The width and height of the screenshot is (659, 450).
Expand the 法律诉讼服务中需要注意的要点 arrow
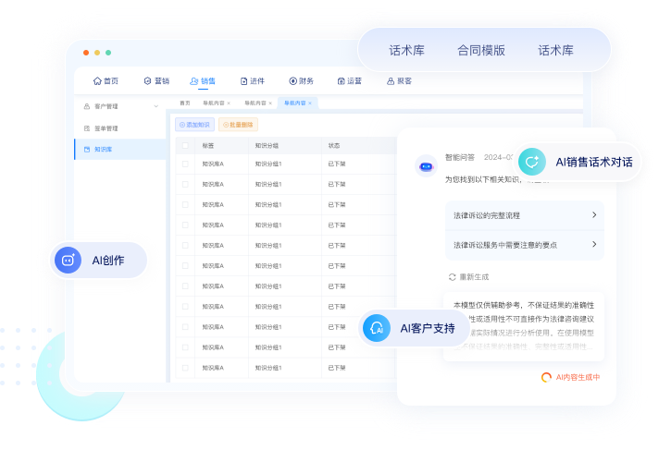(593, 245)
